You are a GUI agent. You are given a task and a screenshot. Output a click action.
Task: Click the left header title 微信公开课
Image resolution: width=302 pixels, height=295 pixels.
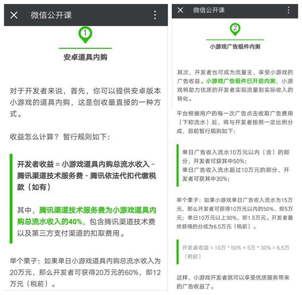(x=51, y=15)
